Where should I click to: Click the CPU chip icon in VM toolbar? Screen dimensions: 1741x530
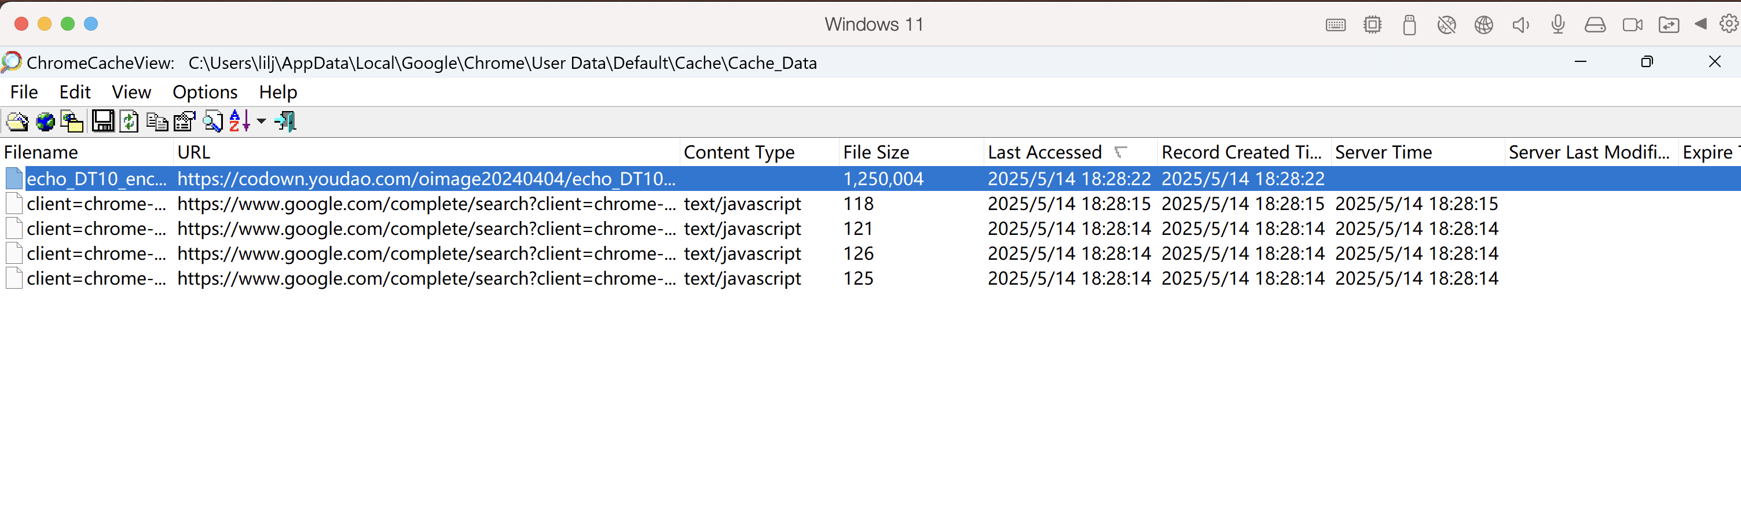point(1373,25)
